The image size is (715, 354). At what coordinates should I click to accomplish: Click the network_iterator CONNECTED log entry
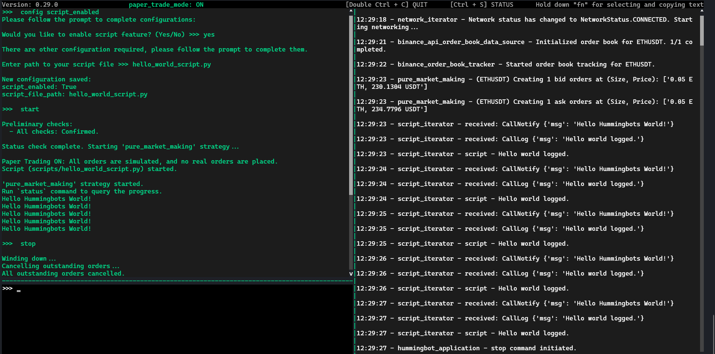click(523, 19)
